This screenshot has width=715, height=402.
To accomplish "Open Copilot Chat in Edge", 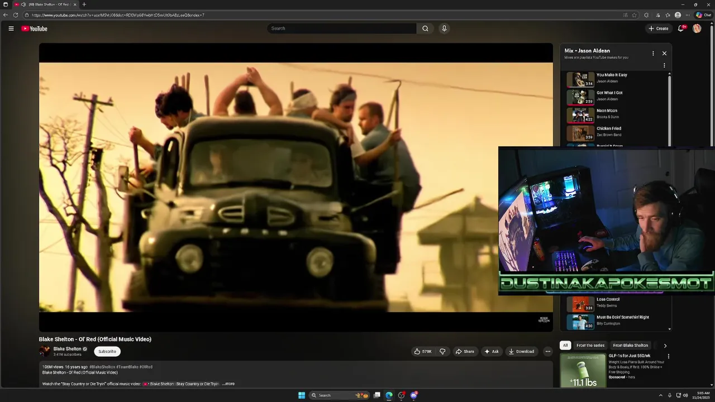I will pos(703,15).
